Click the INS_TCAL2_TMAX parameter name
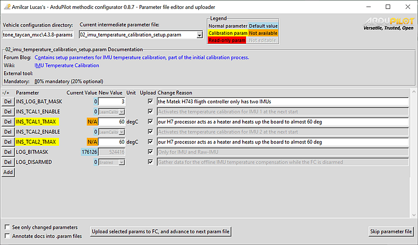418x245 pixels. (37, 142)
